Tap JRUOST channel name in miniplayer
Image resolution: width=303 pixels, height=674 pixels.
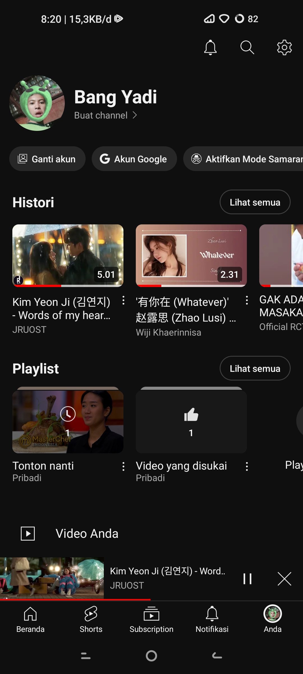click(x=127, y=586)
